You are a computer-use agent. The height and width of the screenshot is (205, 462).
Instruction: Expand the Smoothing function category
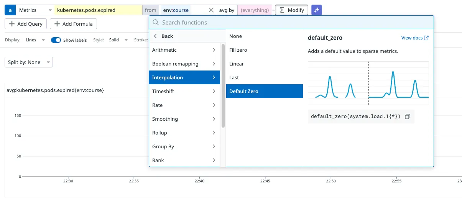(x=184, y=119)
